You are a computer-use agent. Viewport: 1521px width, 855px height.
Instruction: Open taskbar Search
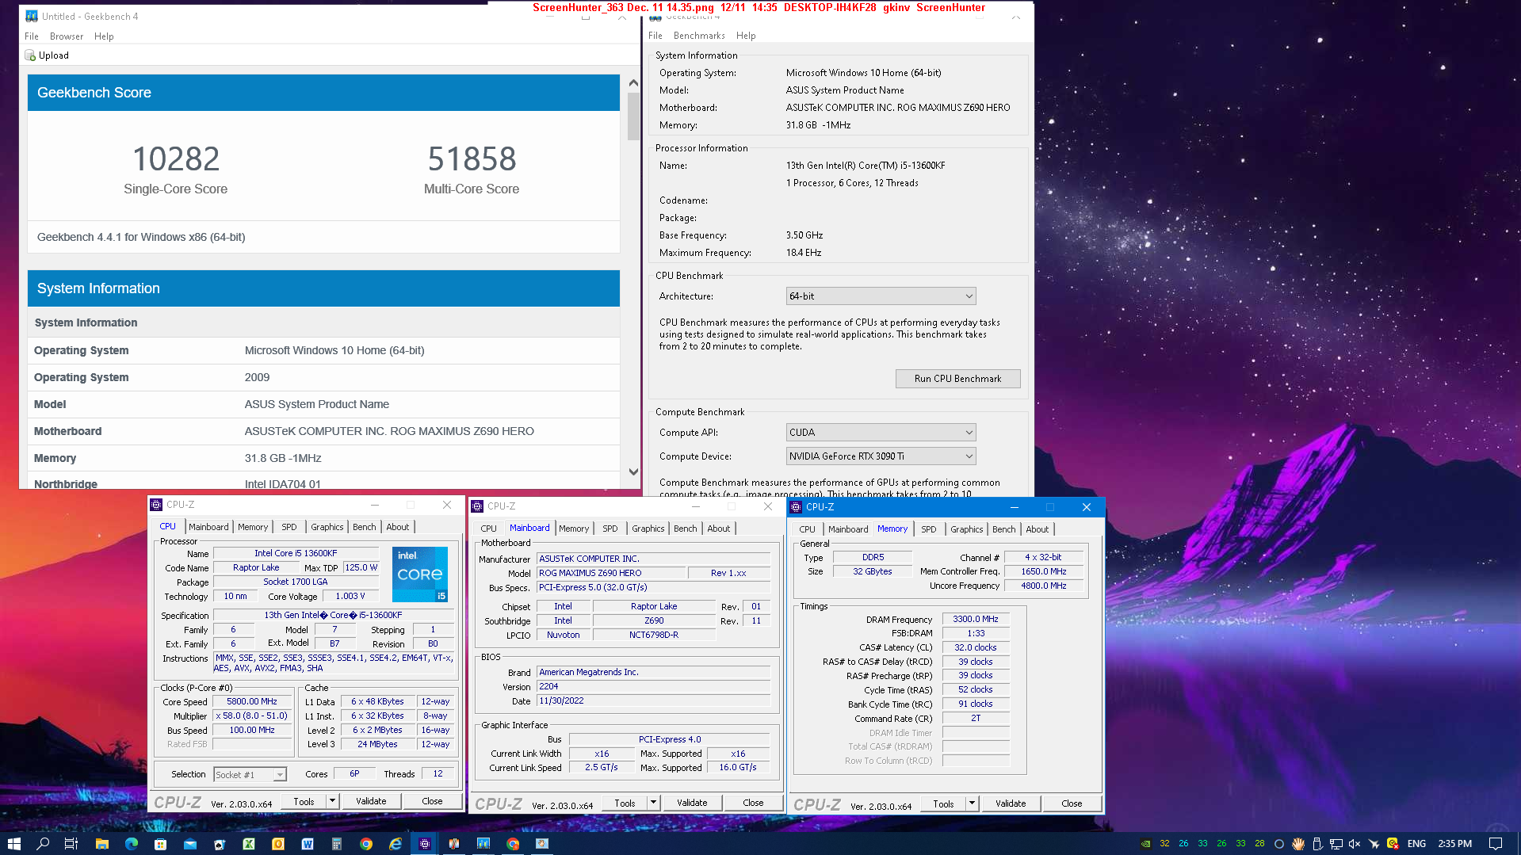pos(43,844)
